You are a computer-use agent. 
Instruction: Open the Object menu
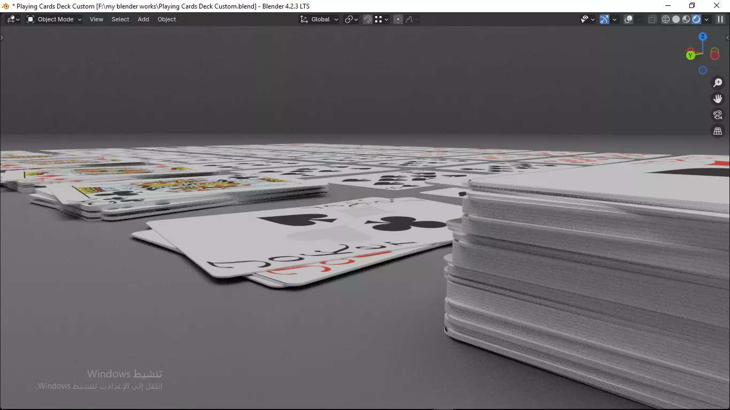pos(167,19)
